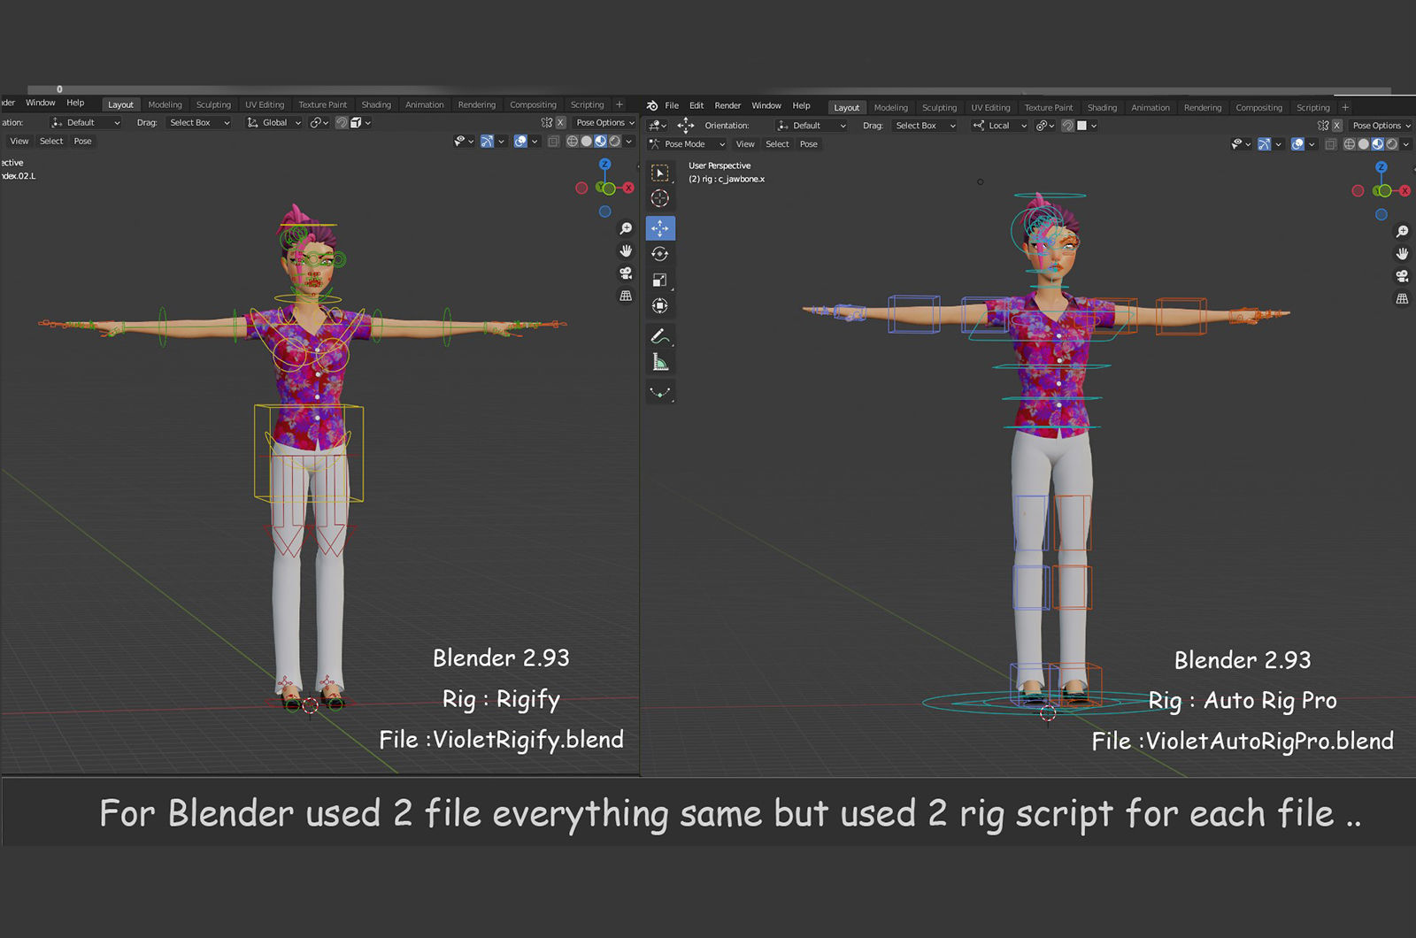The width and height of the screenshot is (1416, 938).
Task: Select the Select Box tool in right toolbar
Action: [x=660, y=173]
